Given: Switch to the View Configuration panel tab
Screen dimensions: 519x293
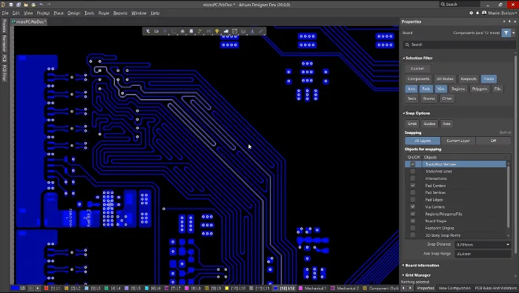Looking at the screenshot, I should click(454, 288).
